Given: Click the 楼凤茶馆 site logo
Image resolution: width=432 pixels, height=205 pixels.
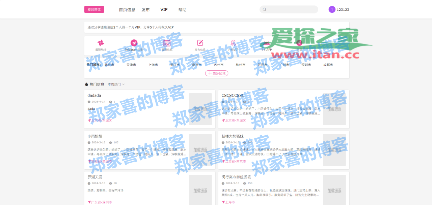Looking at the screenshot, I should pyautogui.click(x=94, y=9).
